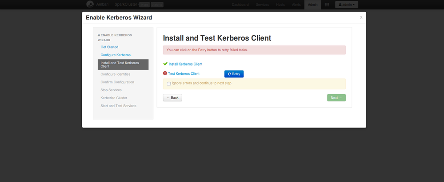Open the Test Kerberos Client task link
The height and width of the screenshot is (182, 444).
184,74
